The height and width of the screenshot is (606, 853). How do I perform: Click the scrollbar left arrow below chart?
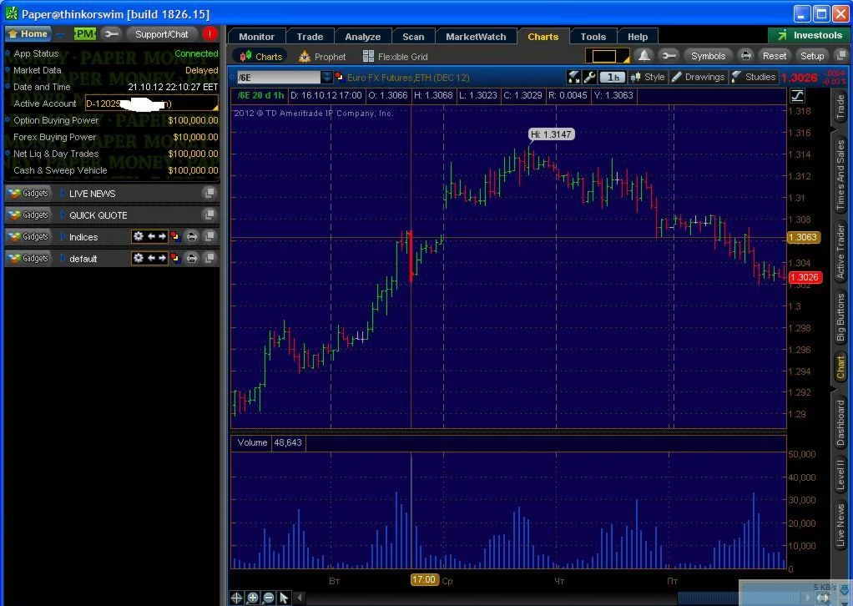[x=299, y=598]
